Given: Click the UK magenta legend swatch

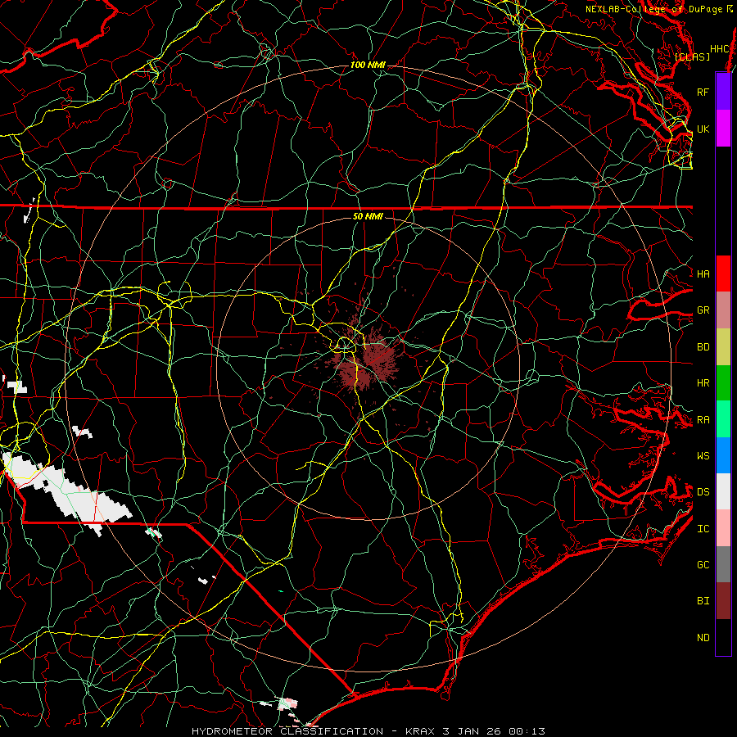Looking at the screenshot, I should pos(723,129).
